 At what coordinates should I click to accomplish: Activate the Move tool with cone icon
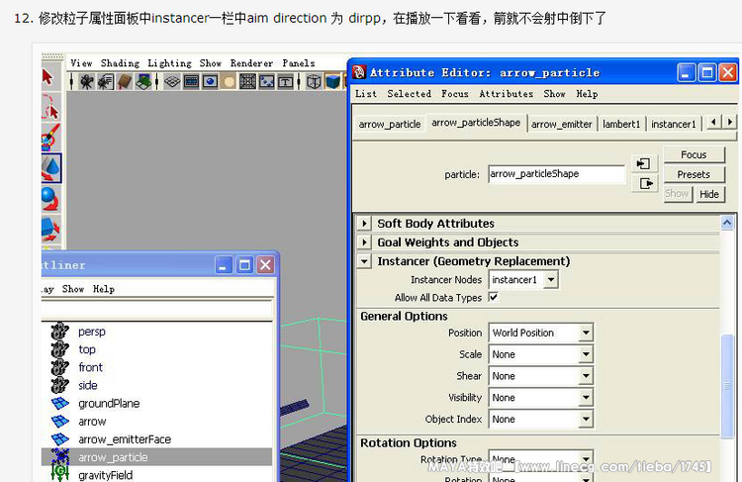click(x=51, y=168)
